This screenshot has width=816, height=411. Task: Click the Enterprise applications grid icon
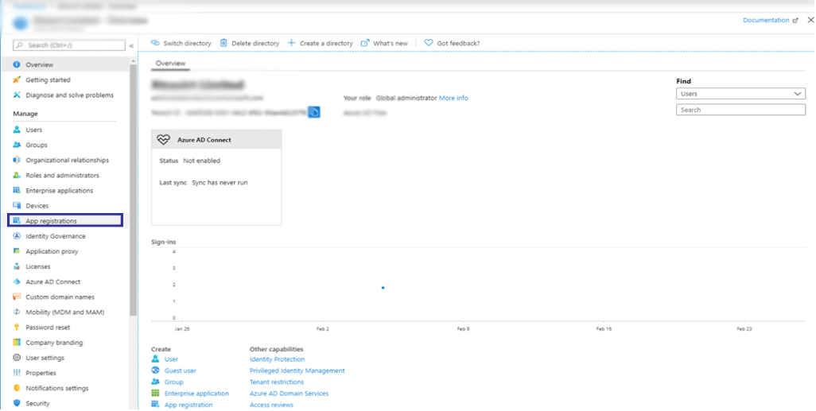point(17,191)
